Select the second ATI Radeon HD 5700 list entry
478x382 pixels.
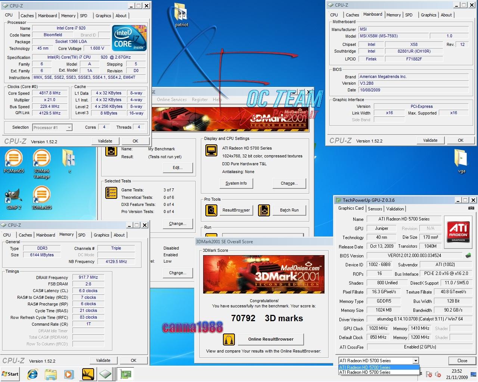379,372
